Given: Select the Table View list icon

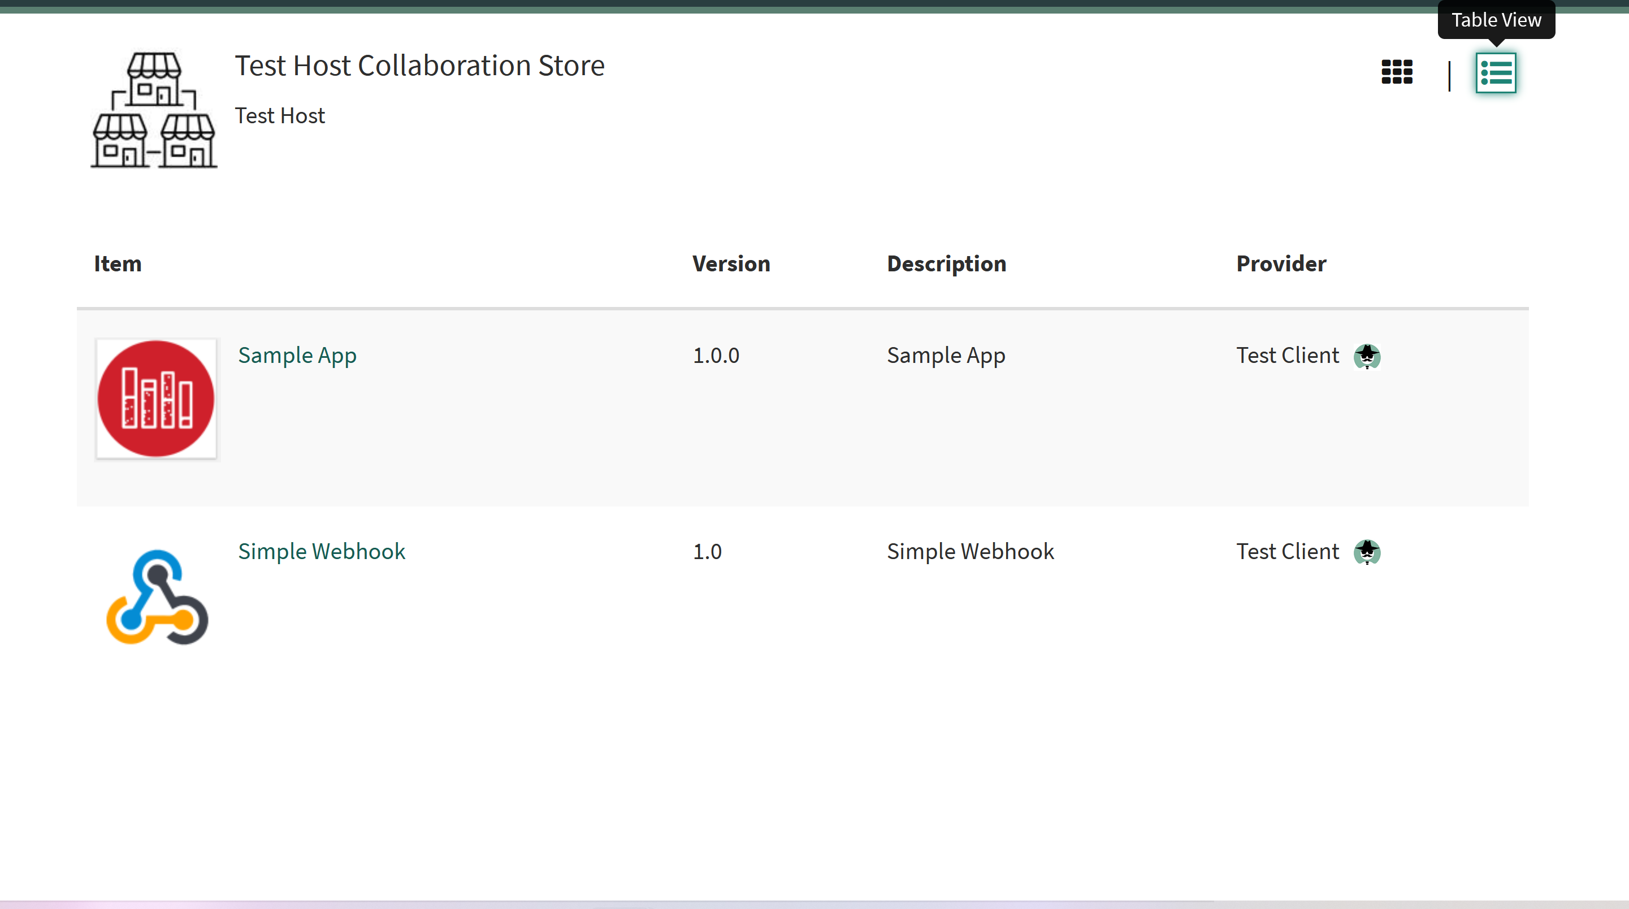Looking at the screenshot, I should tap(1496, 73).
